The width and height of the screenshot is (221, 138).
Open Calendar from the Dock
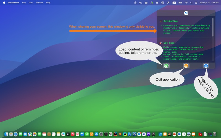coord(44,134)
